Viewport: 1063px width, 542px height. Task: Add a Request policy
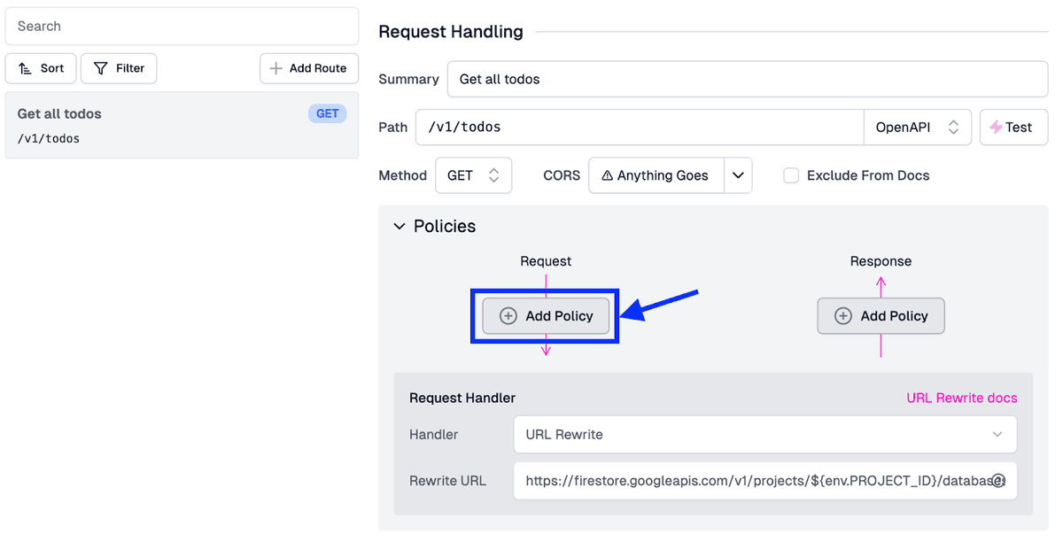pyautogui.click(x=546, y=316)
